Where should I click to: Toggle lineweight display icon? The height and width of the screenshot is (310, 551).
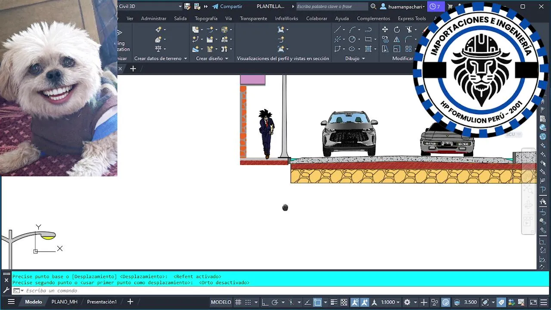pos(334,302)
